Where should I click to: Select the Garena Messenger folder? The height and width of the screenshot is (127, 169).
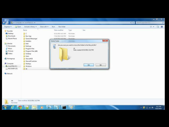(x=31, y=38)
